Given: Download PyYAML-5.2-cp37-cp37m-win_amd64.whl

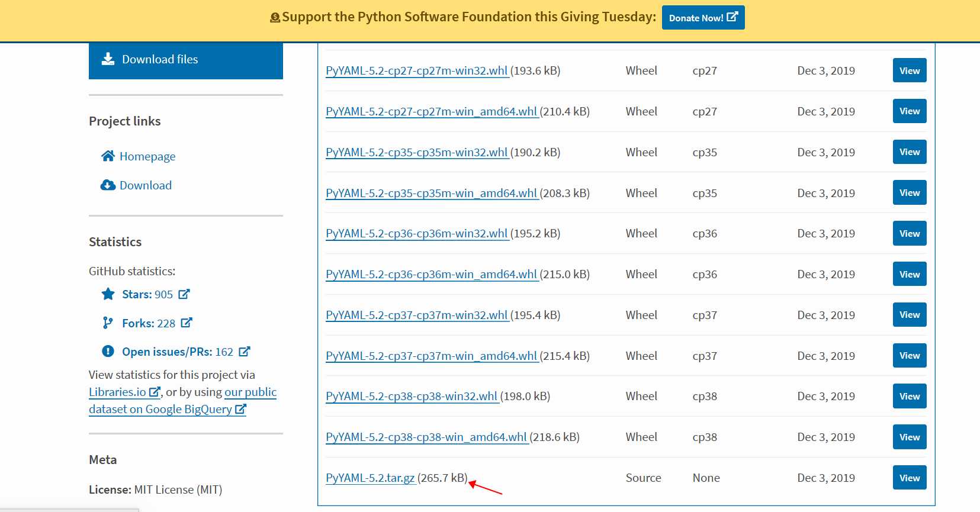Looking at the screenshot, I should tap(431, 356).
